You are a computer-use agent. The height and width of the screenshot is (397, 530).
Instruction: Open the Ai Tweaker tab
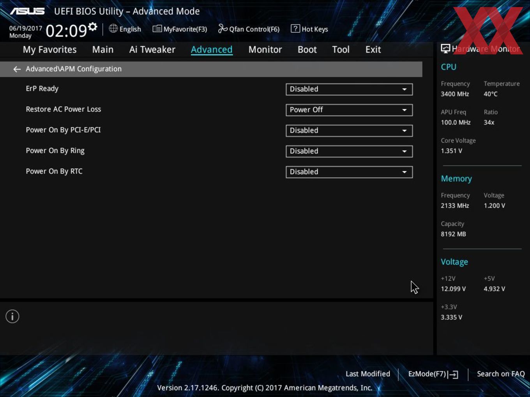coord(152,49)
